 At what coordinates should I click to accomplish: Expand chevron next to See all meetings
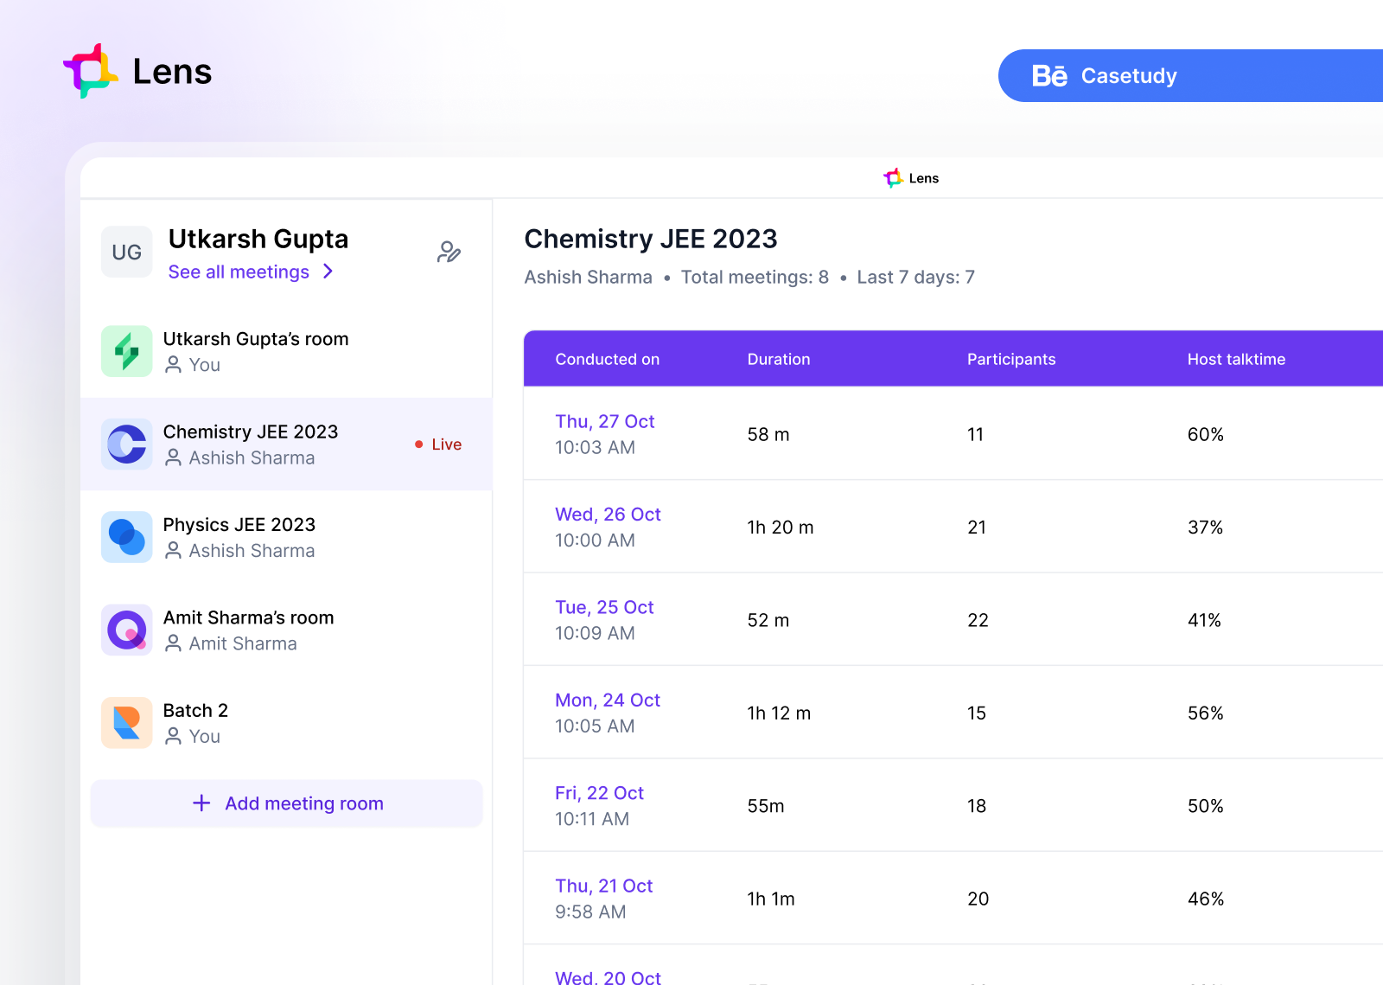328,272
